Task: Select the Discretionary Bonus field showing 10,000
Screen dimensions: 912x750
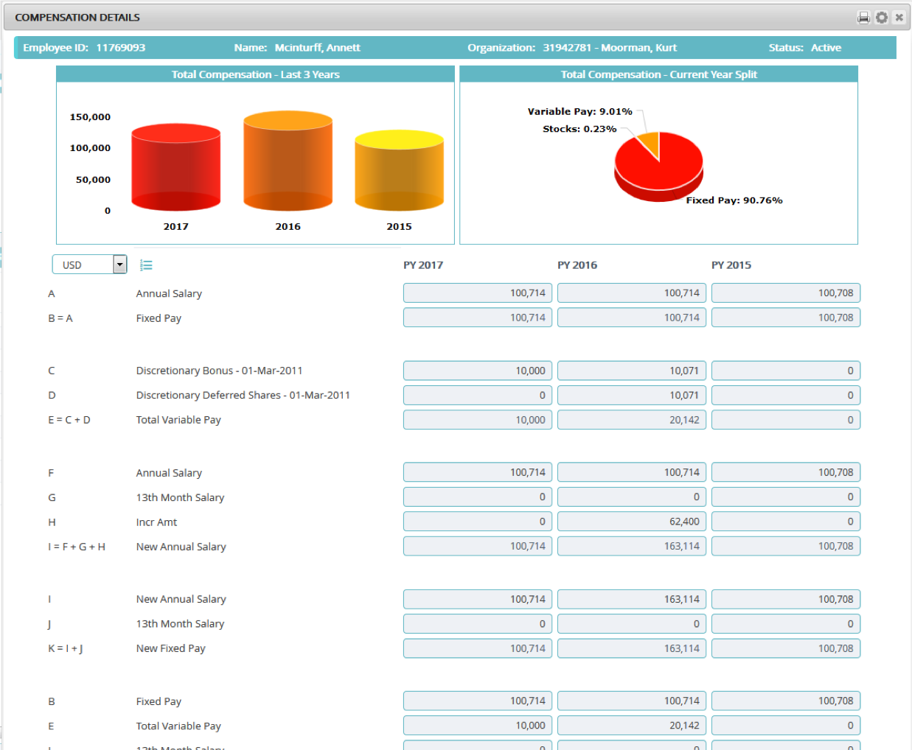Action: (x=477, y=371)
